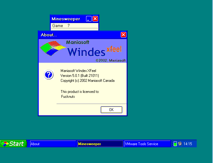Screen dimensions: 213x163
Task: Open the Game menu in Minesweeper
Action: 57,26
